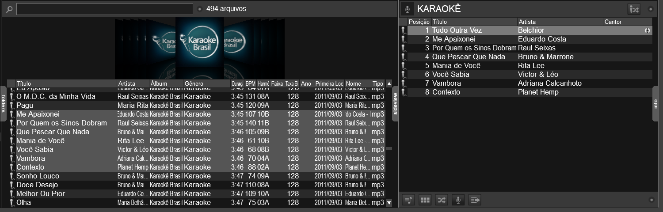Click the mic icon beside position 3 in the karaoke list
The image size is (663, 212).
click(403, 48)
